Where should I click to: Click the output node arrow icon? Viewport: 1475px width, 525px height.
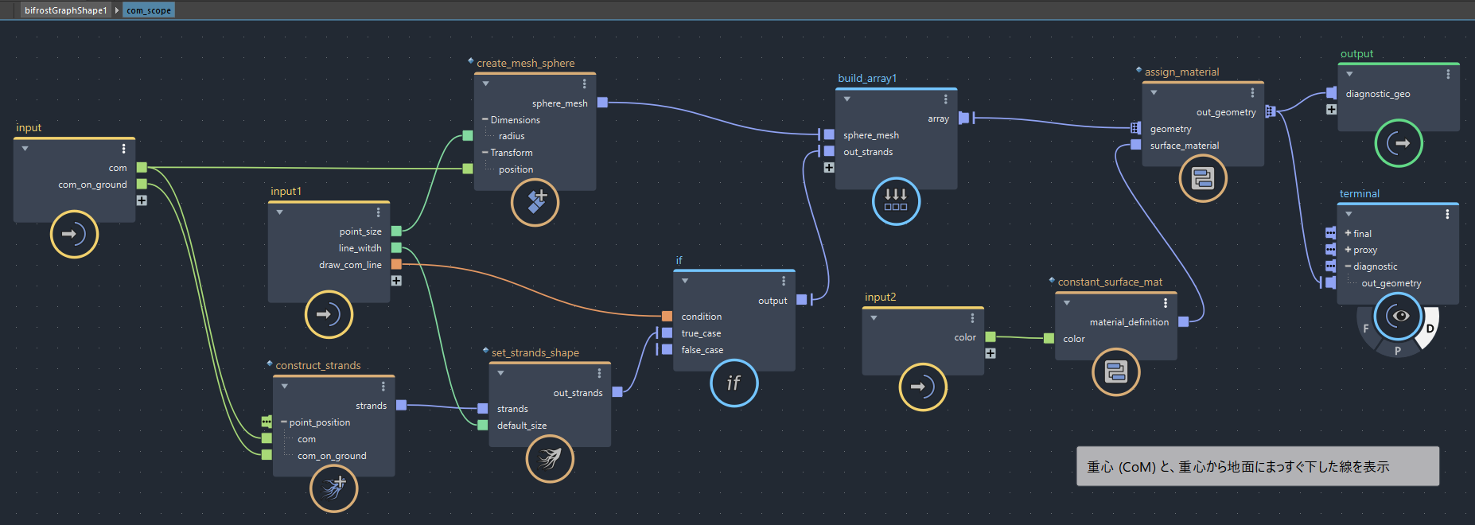pyautogui.click(x=1398, y=143)
